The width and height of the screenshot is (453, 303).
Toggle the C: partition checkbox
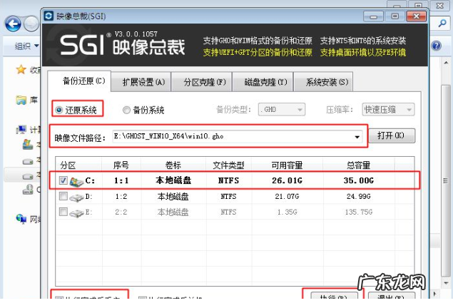[x=63, y=180]
